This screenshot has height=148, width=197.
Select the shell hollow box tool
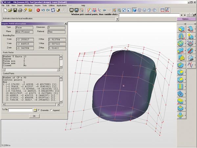[181, 108]
